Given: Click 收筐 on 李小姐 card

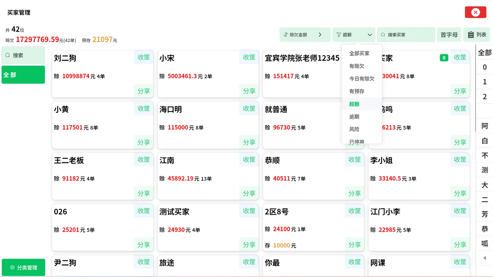Looking at the screenshot, I should click(x=460, y=159).
